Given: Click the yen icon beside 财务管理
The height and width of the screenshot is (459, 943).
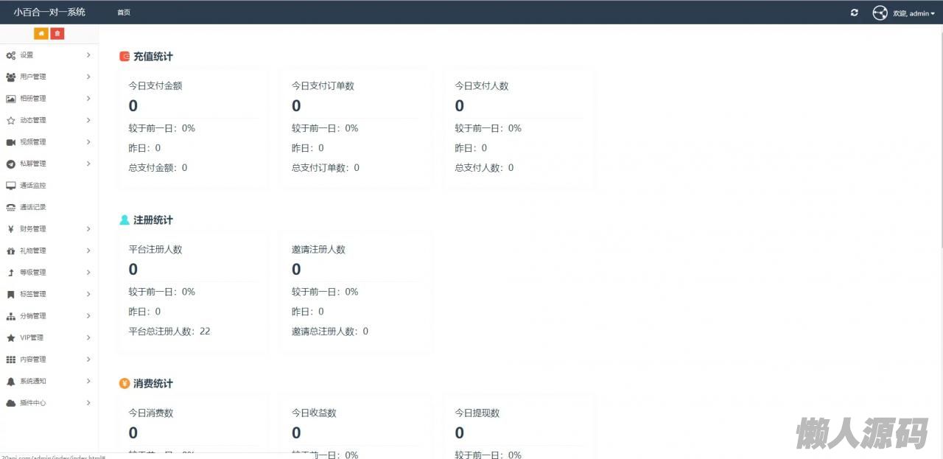Looking at the screenshot, I should tap(10, 229).
